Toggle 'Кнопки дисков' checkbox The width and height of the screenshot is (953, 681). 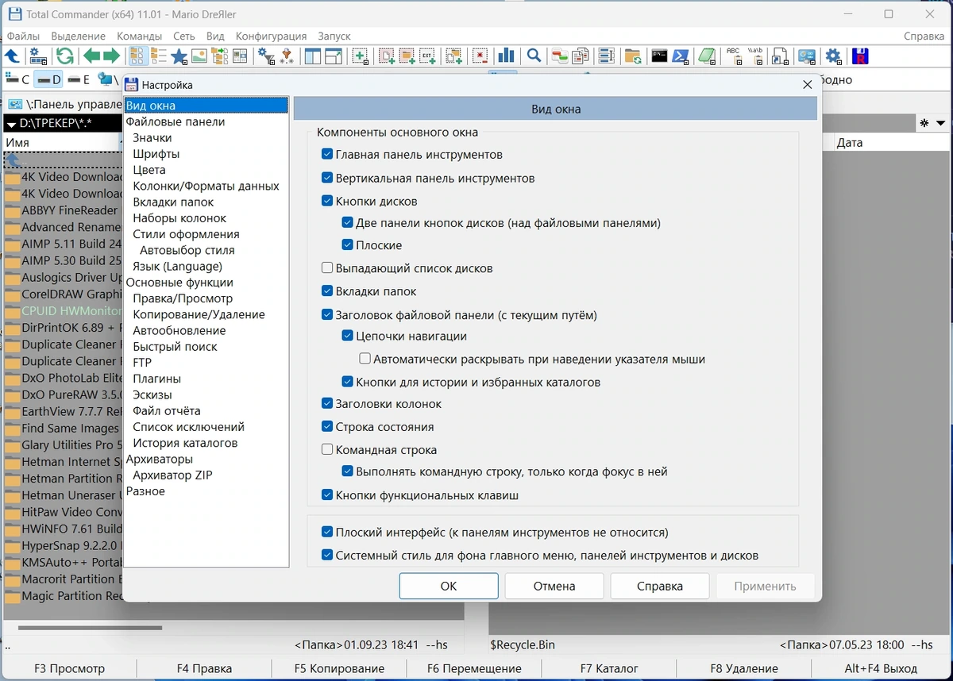tap(327, 201)
